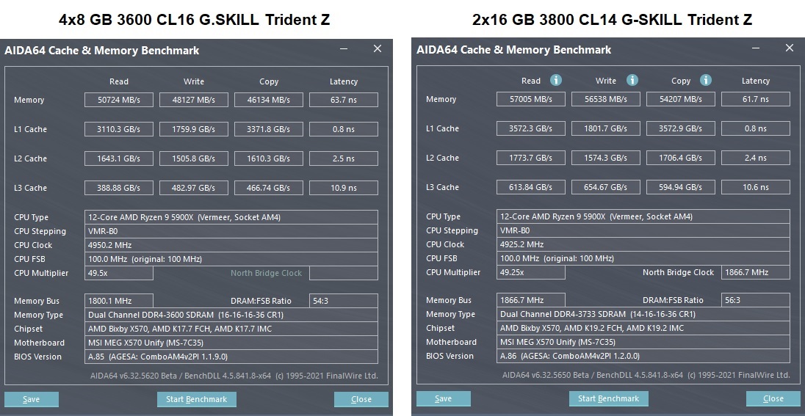This screenshot has width=805, height=416.
Task: Click DRAM:FSB Ratio value 54:3
Action: point(344,301)
